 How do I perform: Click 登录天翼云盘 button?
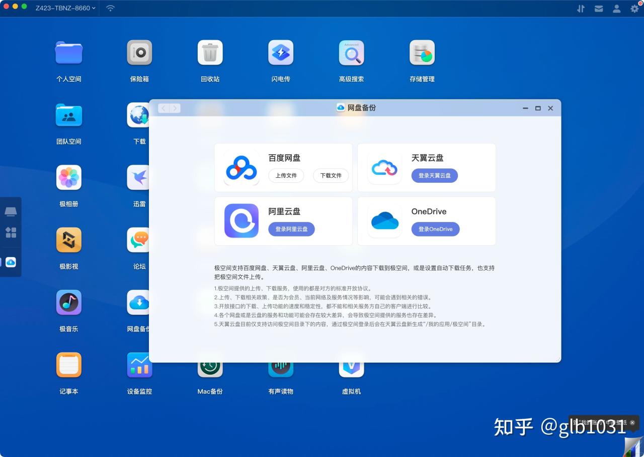(434, 175)
